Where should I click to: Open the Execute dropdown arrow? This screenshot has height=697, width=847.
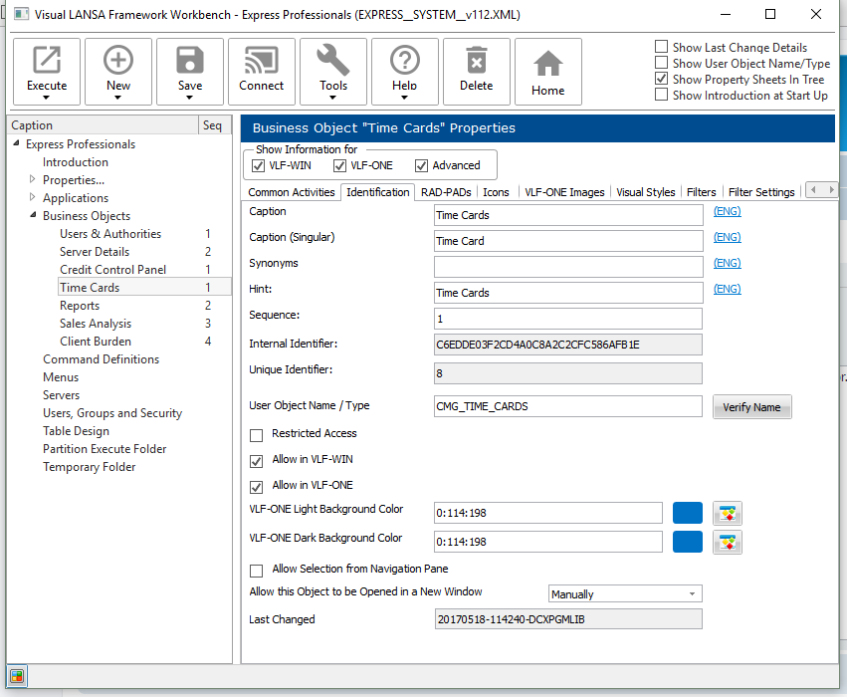(47, 98)
